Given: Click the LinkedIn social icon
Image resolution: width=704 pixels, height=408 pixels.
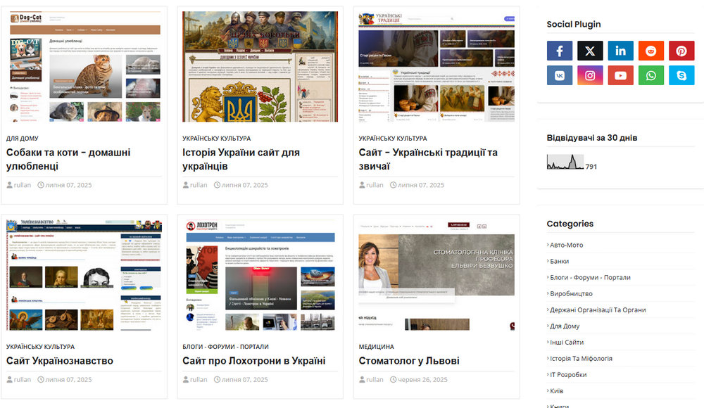Looking at the screenshot, I should click(620, 51).
